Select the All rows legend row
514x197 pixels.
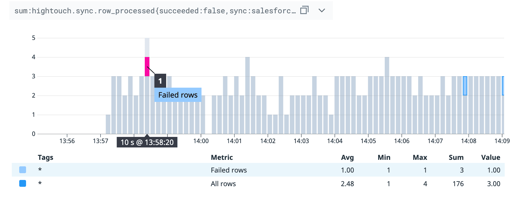223,184
